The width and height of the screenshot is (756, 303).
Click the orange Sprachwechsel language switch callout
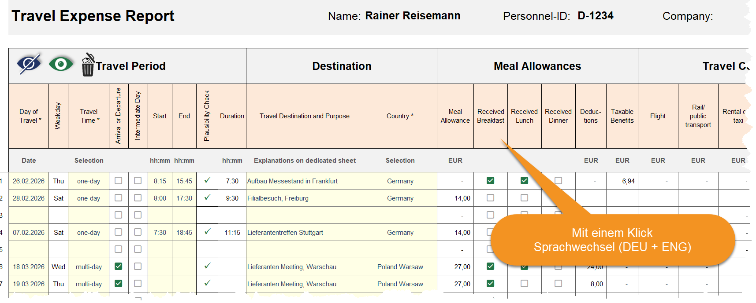tap(612, 240)
